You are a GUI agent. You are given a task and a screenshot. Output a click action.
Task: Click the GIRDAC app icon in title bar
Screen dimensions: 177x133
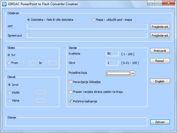point(4,4)
